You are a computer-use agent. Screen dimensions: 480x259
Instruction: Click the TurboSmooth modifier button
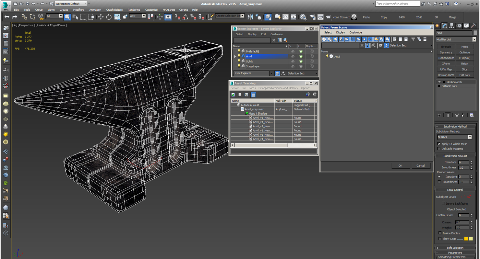click(446, 58)
